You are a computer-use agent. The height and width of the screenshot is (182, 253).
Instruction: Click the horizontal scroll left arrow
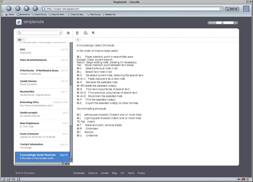[x=65, y=164]
